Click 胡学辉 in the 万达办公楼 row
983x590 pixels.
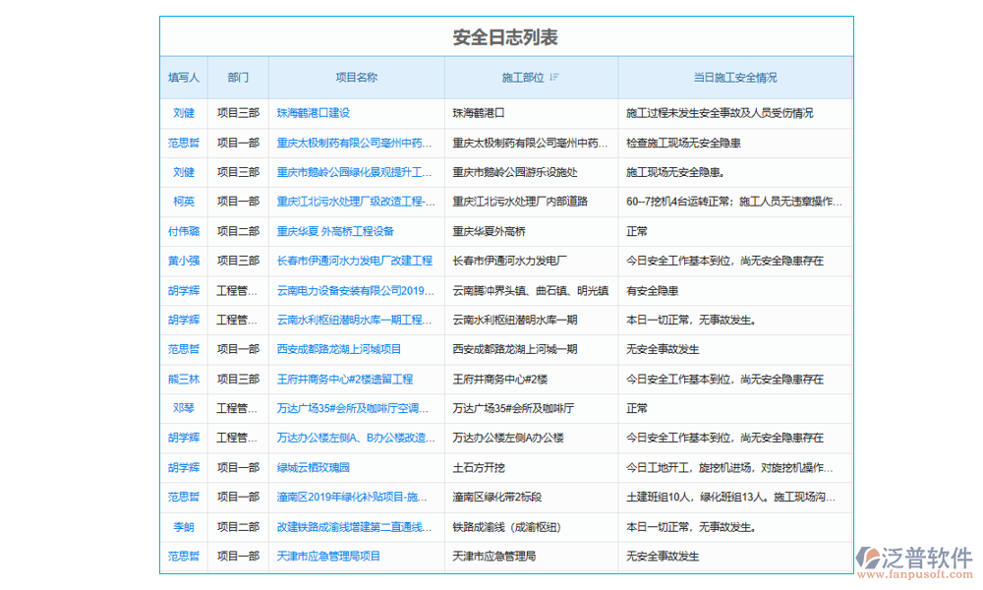pyautogui.click(x=184, y=438)
